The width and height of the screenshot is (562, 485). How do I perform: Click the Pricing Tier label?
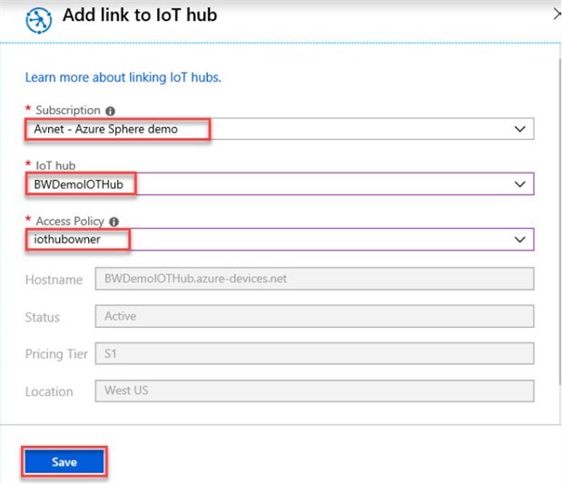[54, 354]
